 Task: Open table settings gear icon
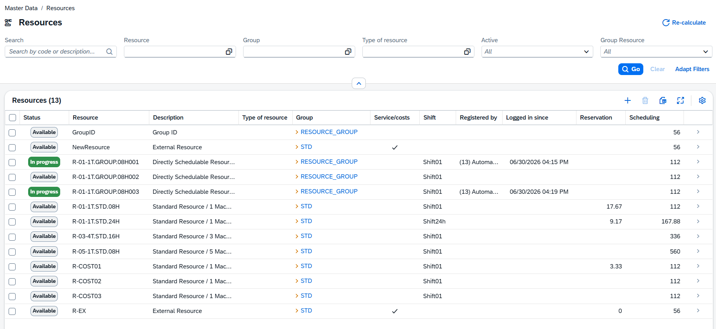tap(702, 100)
